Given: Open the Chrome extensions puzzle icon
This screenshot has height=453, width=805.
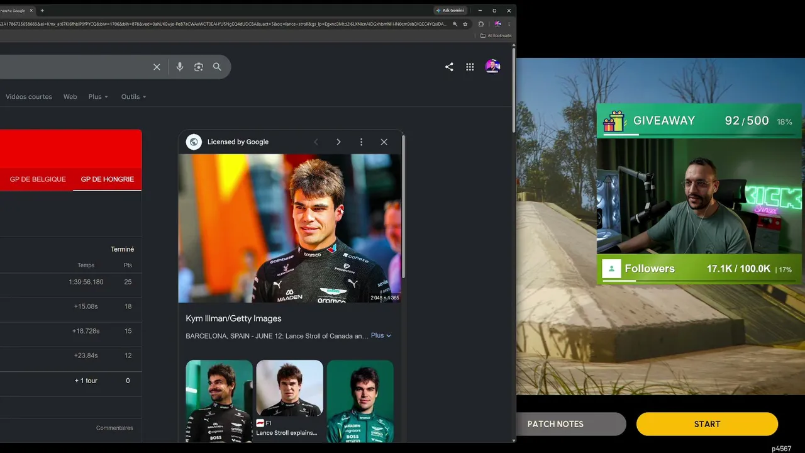Looking at the screenshot, I should pyautogui.click(x=481, y=24).
